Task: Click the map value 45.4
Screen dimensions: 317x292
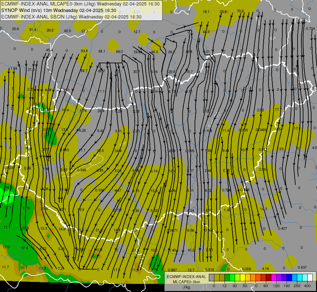Action: point(49,50)
